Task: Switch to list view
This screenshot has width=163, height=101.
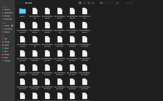Action: (x=84, y=3)
